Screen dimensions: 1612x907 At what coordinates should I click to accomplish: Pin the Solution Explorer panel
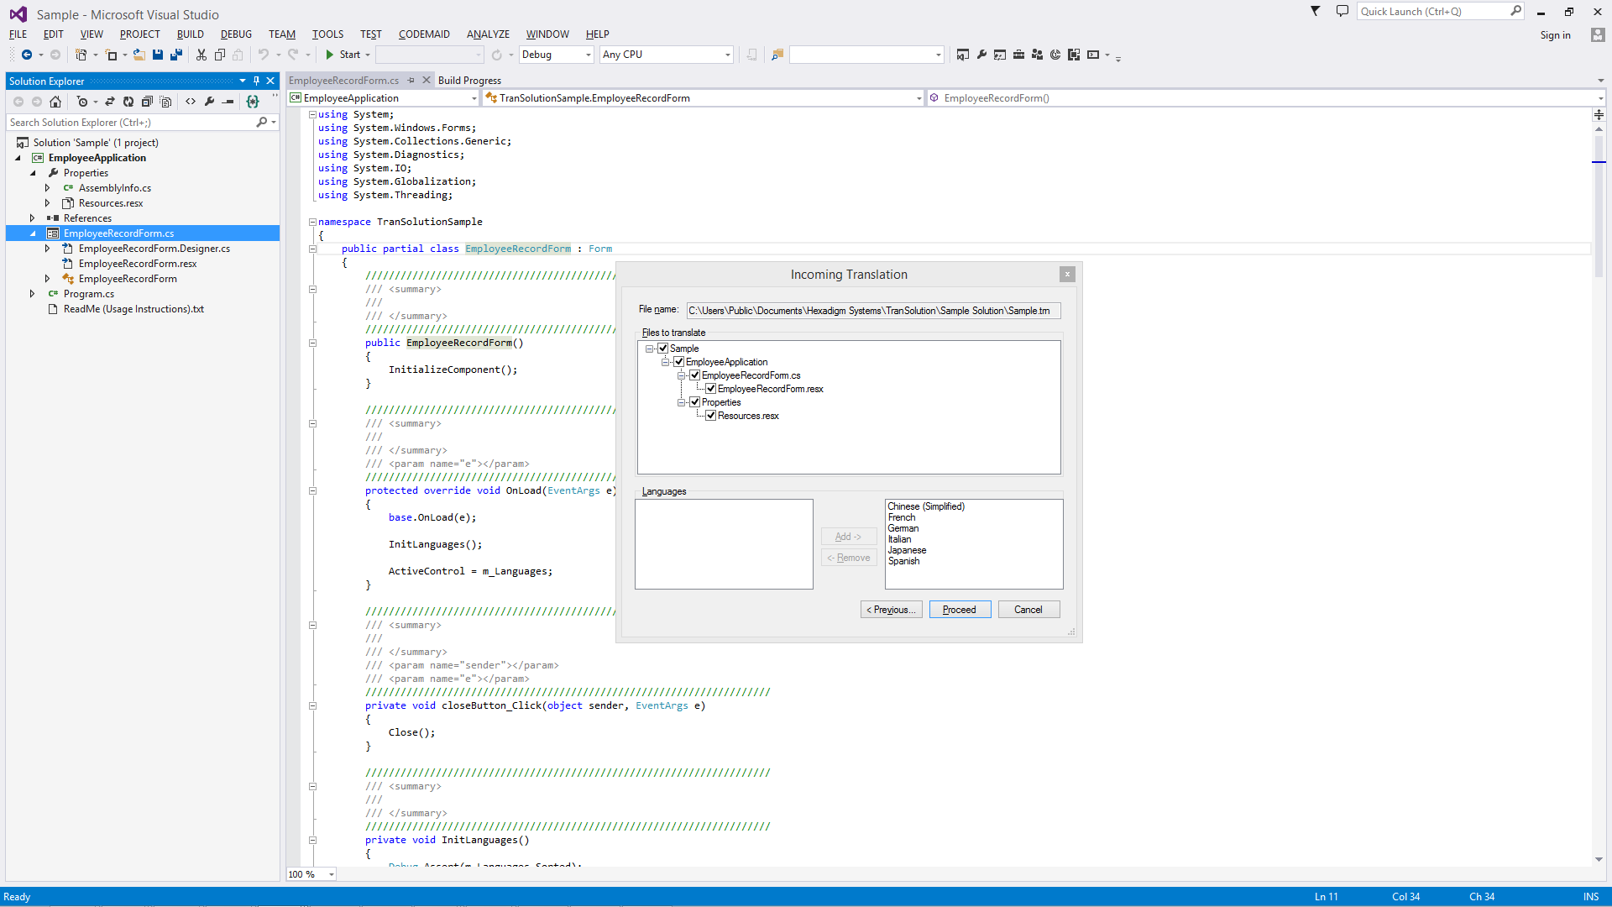[x=256, y=81]
